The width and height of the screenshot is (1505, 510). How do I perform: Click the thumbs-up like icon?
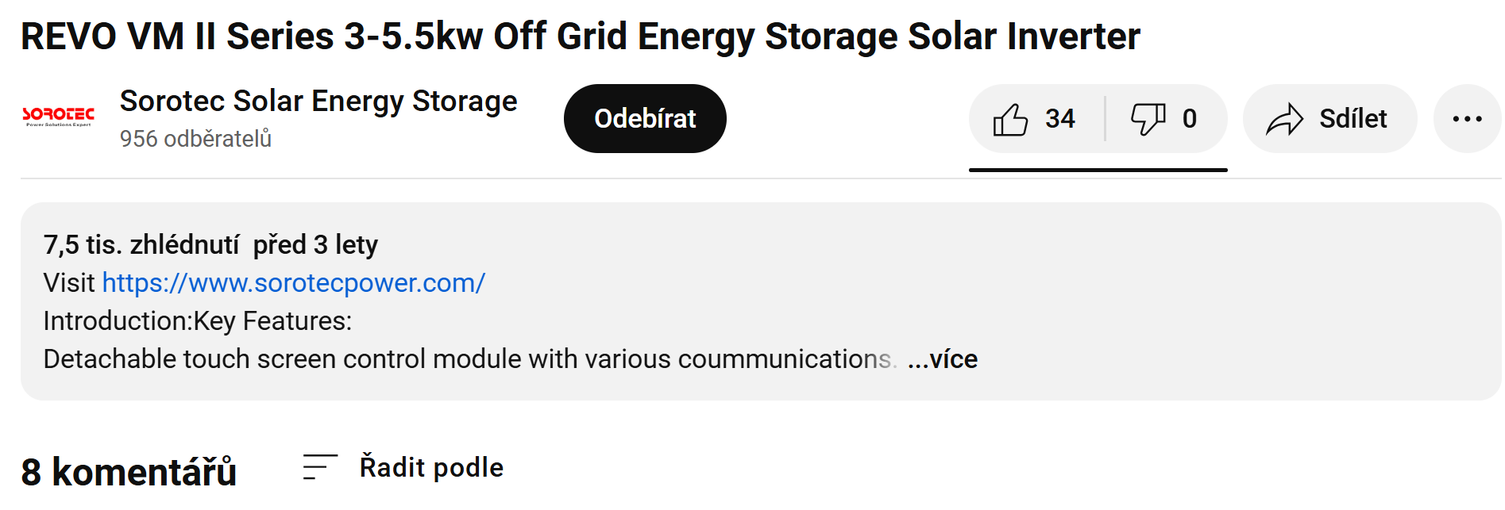point(1010,119)
